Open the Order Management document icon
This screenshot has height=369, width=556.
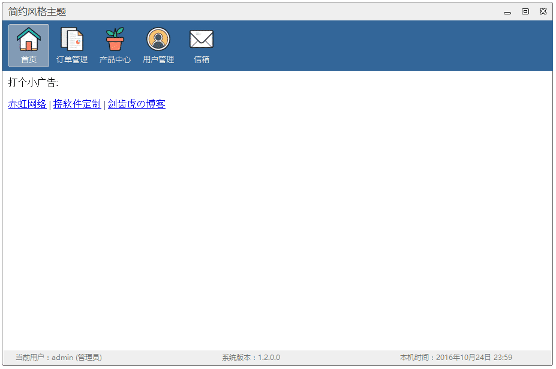tap(72, 40)
